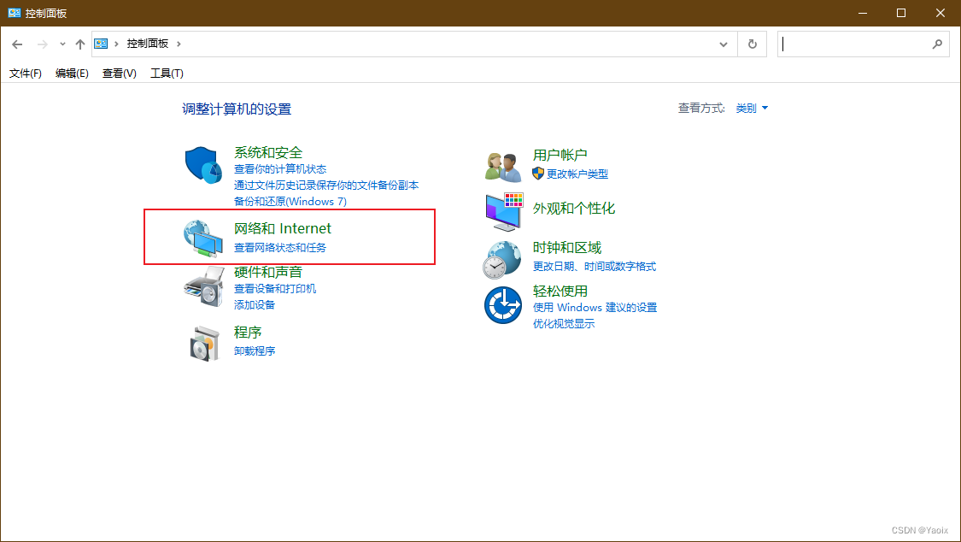
Task: Open 硬件和声音 category link
Action: (x=268, y=272)
